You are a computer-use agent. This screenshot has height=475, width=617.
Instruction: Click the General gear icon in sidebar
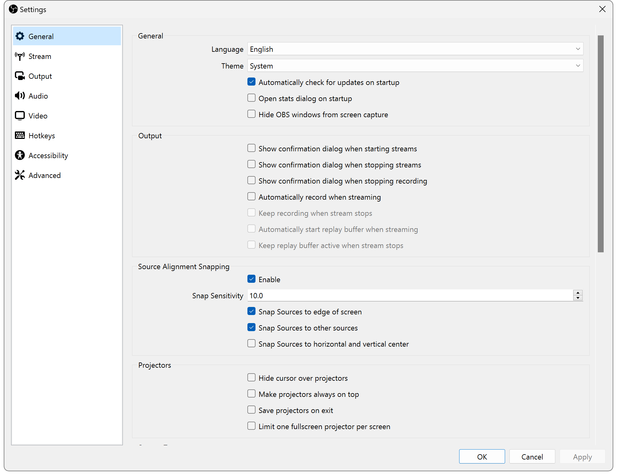pyautogui.click(x=20, y=36)
